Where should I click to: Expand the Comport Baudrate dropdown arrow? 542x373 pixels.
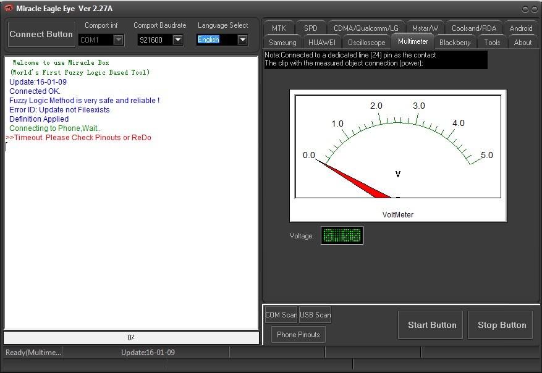(x=177, y=40)
